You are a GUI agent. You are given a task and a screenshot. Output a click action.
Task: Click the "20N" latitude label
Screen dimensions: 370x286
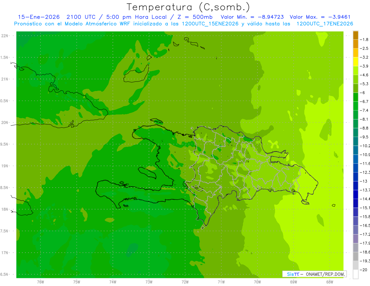click(x=5, y=122)
